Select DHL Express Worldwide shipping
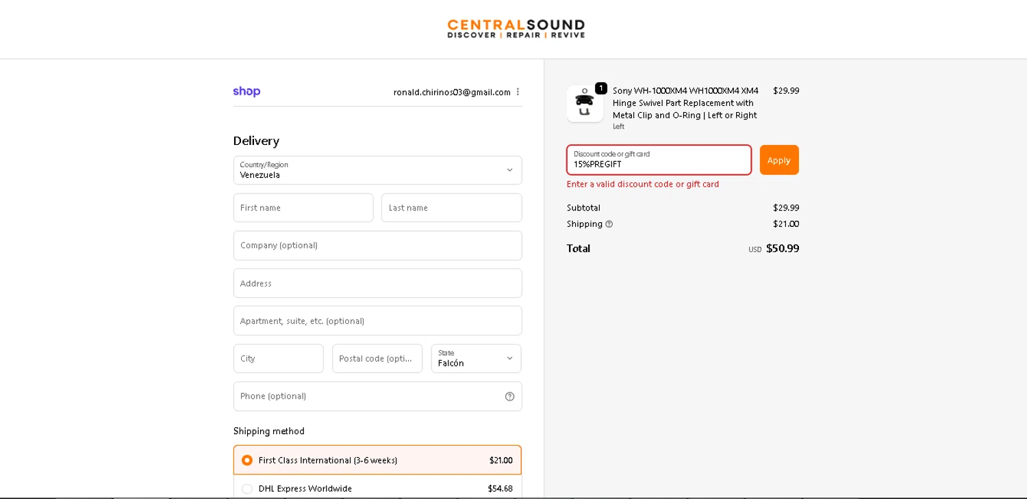Screen dimensions: 1027x499 (377, 488)
